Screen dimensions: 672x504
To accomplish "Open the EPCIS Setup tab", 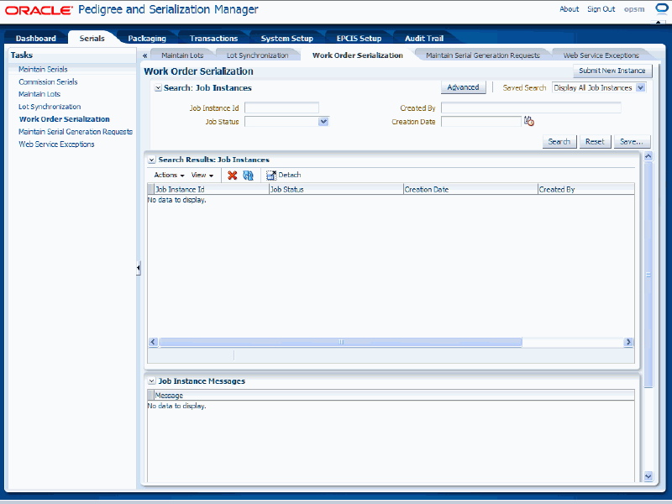I will click(x=359, y=38).
